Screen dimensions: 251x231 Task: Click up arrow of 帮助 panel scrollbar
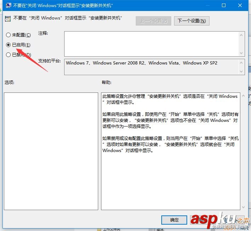[x=243, y=96]
